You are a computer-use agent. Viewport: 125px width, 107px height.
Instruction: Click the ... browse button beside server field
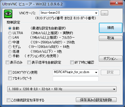(x=104, y=13)
